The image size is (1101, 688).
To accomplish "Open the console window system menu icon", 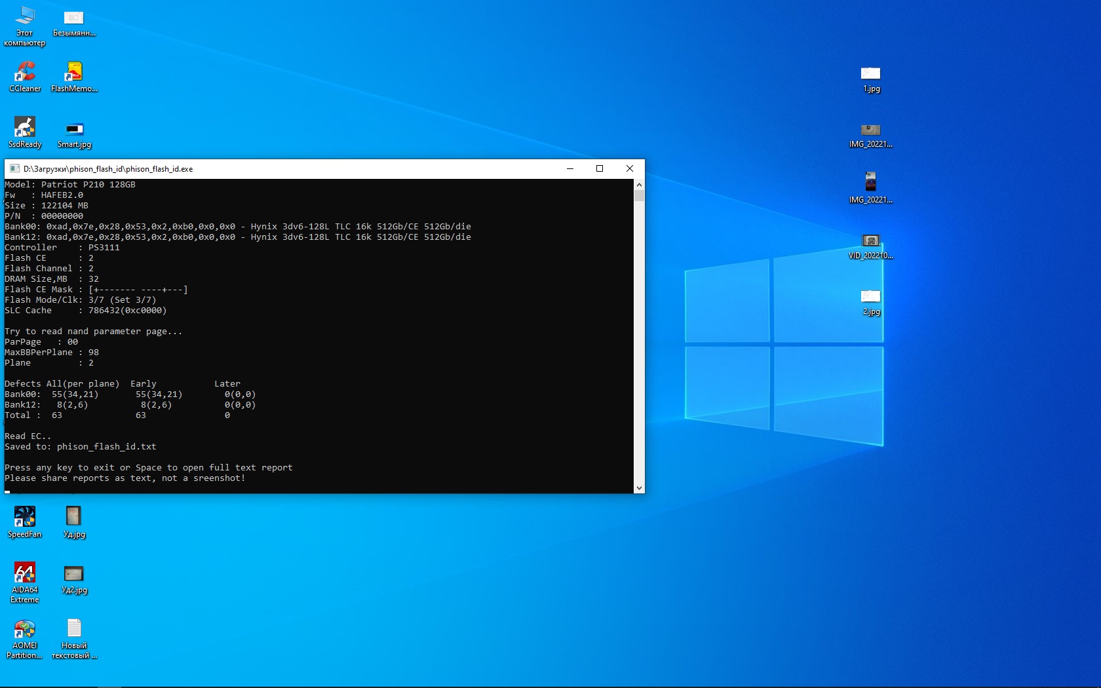I will pyautogui.click(x=14, y=168).
